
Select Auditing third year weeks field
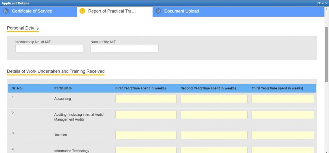coord(283,115)
